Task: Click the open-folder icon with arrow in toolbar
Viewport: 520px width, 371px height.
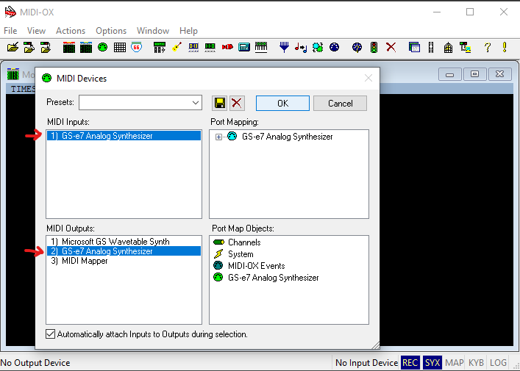Action: tap(13, 47)
